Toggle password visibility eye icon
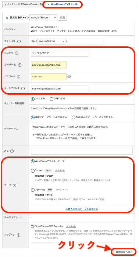This screenshot has width=139, height=257. click(x=69, y=77)
